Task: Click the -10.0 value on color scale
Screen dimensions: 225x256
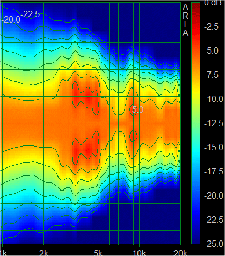Action: pos(214,99)
